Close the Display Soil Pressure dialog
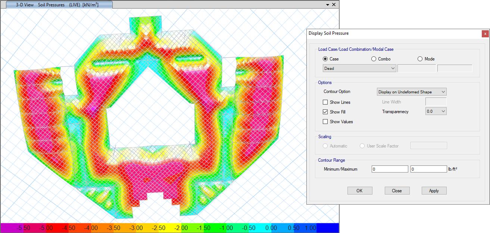 coord(485,34)
